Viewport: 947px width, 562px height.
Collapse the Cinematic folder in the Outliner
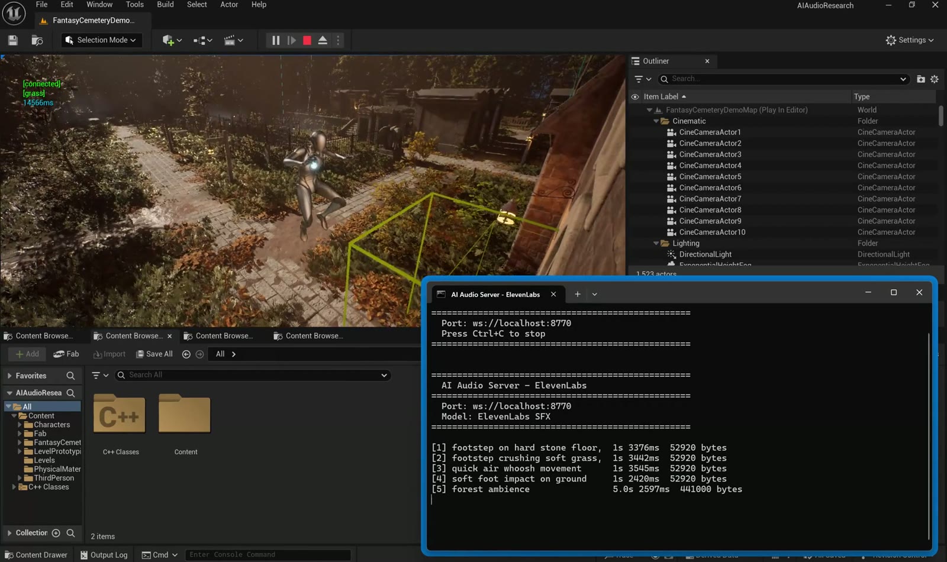coord(656,121)
